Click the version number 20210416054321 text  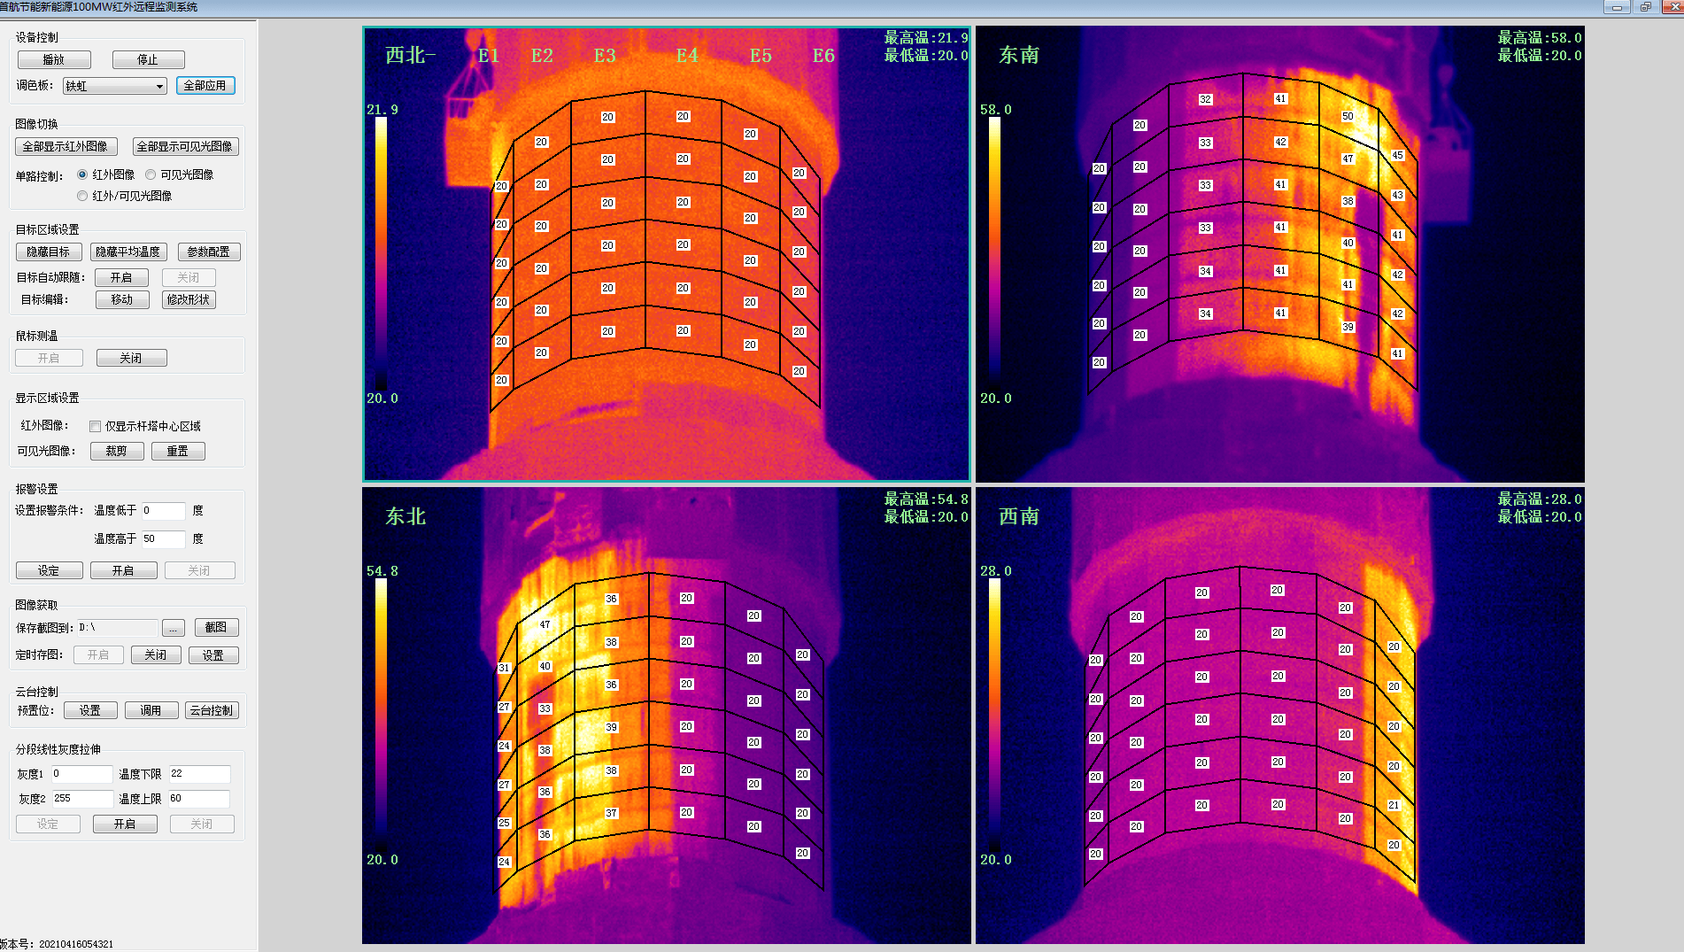point(76,944)
